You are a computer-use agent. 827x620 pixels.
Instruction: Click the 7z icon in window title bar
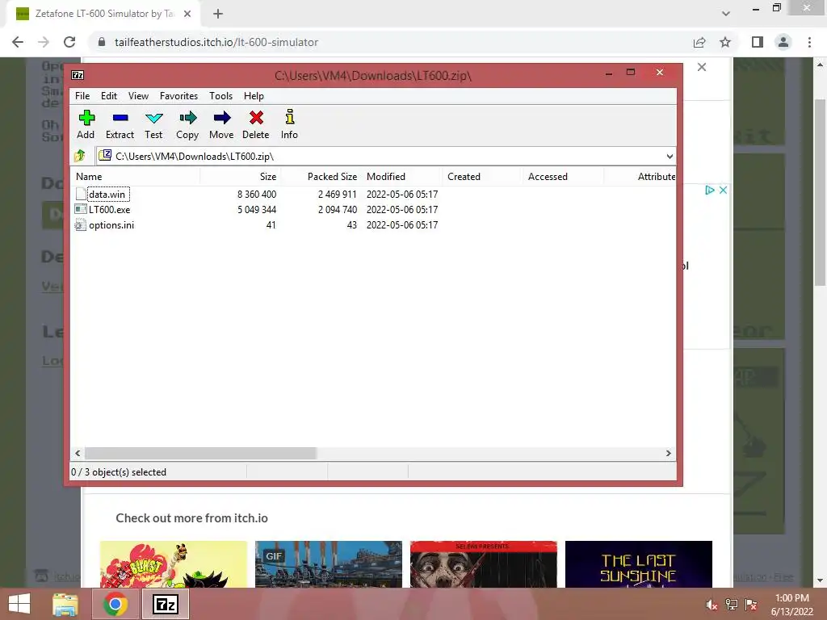pos(78,75)
